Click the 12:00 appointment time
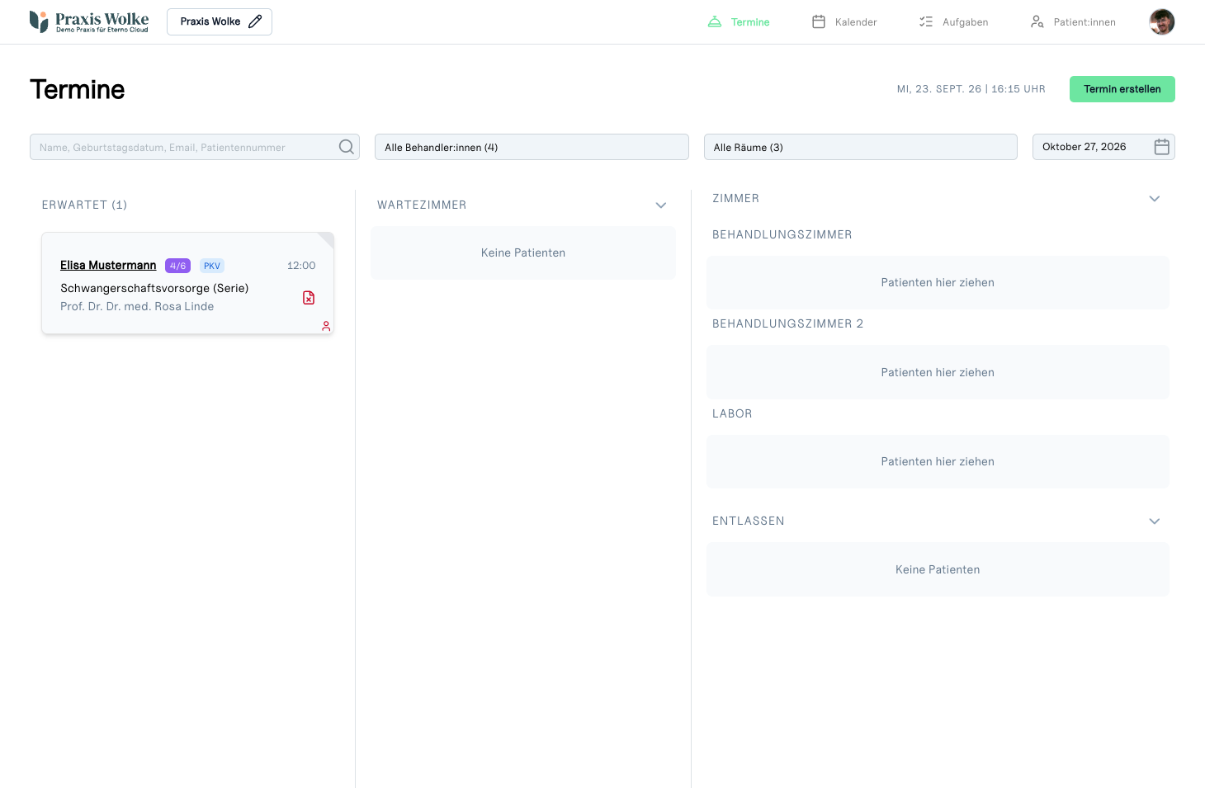 pos(301,266)
